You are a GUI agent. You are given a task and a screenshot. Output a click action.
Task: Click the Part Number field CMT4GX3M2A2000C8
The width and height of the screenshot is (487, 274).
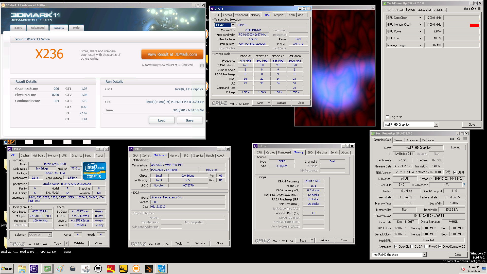[253, 44]
